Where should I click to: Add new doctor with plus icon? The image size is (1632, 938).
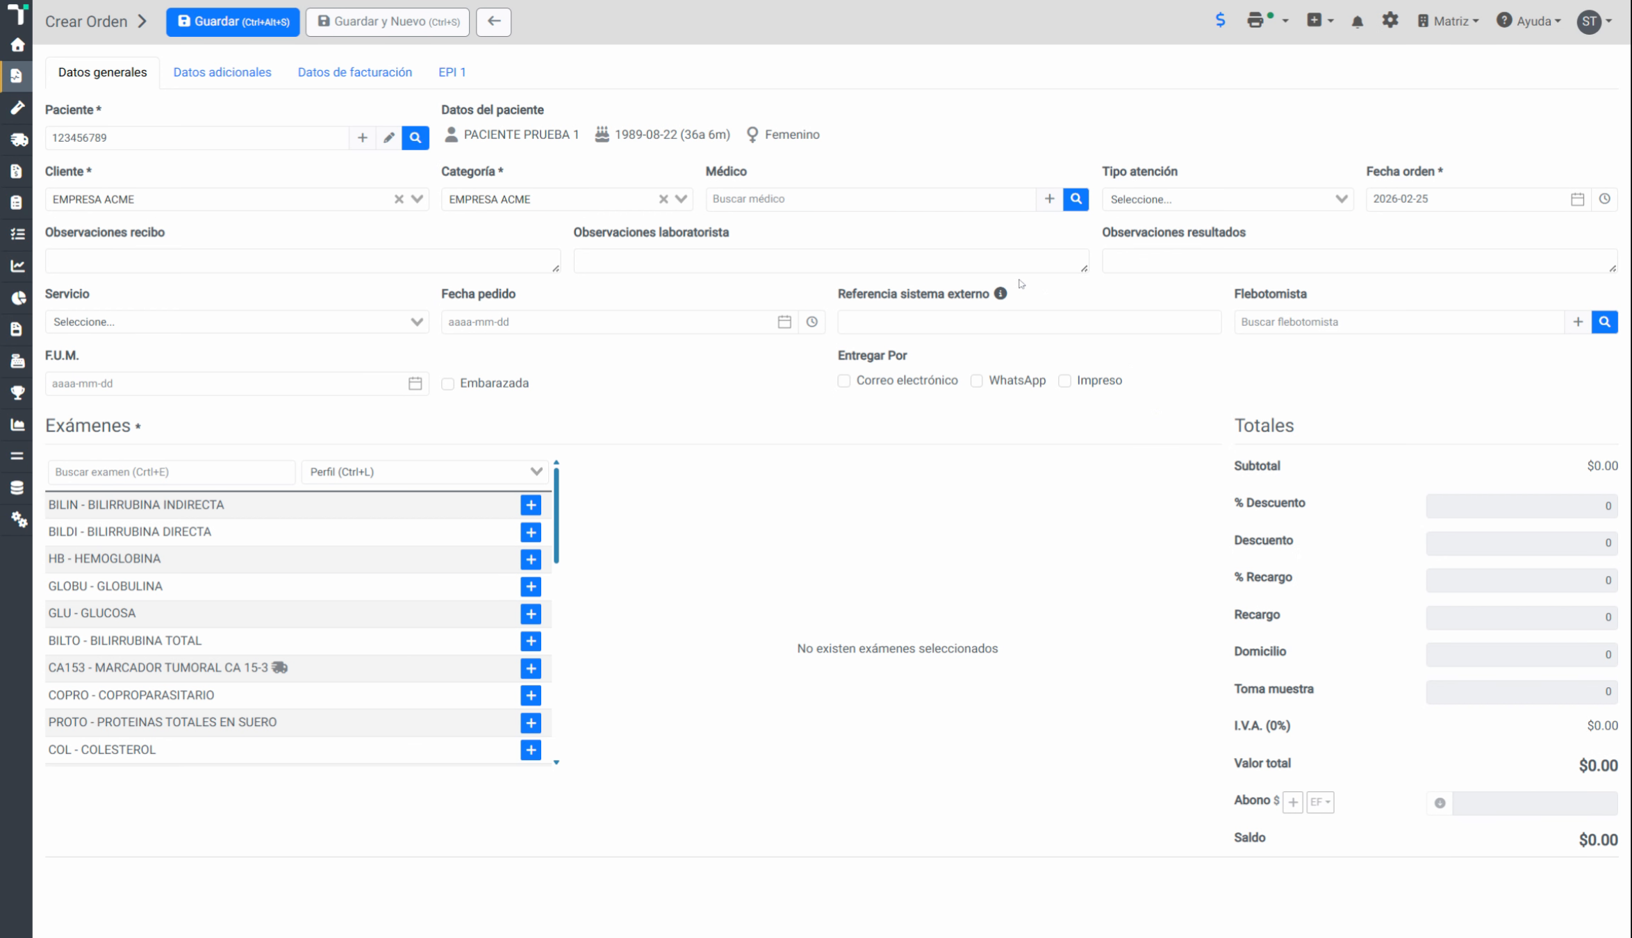(1049, 199)
